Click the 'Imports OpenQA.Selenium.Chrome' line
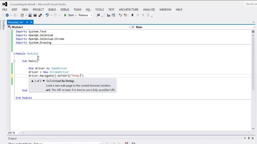The height and width of the screenshot is (144, 257). [x=40, y=39]
